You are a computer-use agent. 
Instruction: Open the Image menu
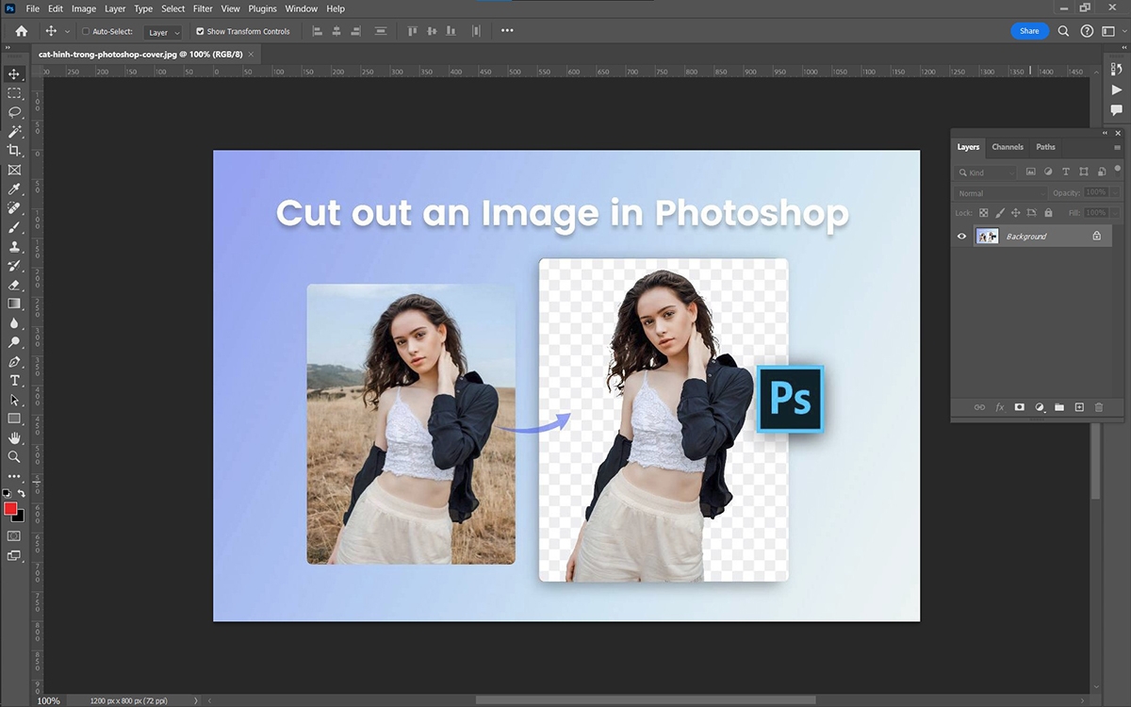click(x=84, y=8)
